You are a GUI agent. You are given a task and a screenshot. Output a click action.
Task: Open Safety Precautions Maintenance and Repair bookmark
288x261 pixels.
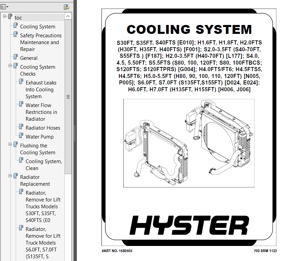point(41,42)
